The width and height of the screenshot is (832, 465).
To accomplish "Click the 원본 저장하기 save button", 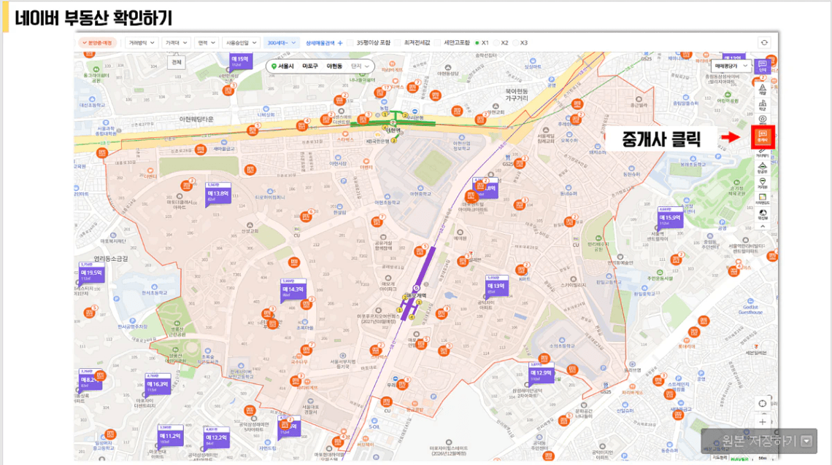I will [x=759, y=441].
